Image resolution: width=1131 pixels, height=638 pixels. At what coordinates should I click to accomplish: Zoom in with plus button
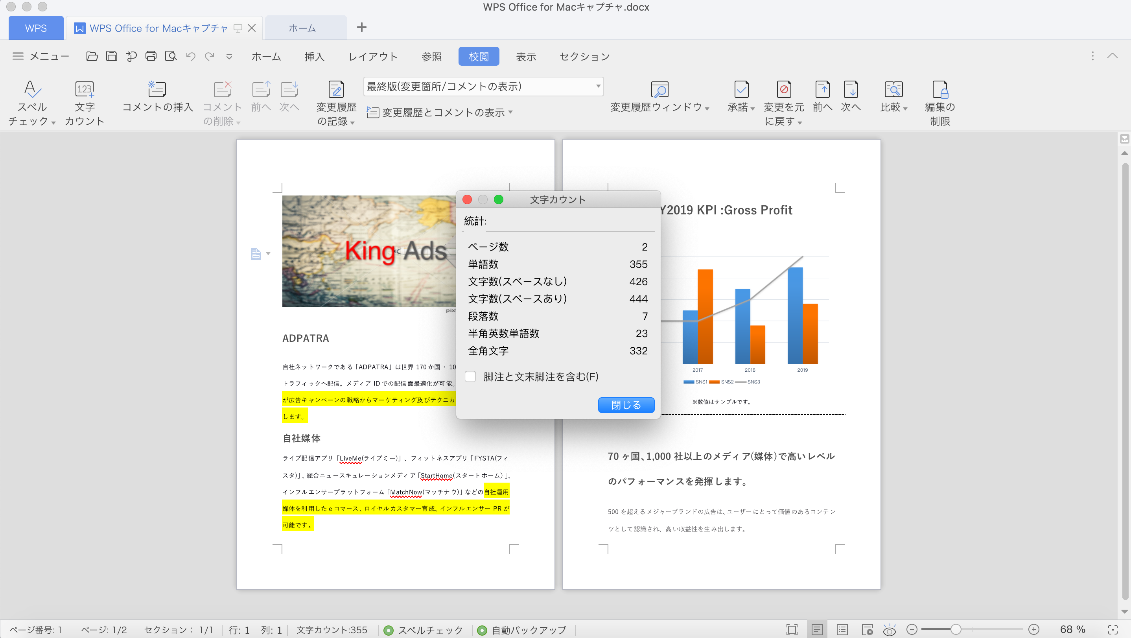point(1033,630)
